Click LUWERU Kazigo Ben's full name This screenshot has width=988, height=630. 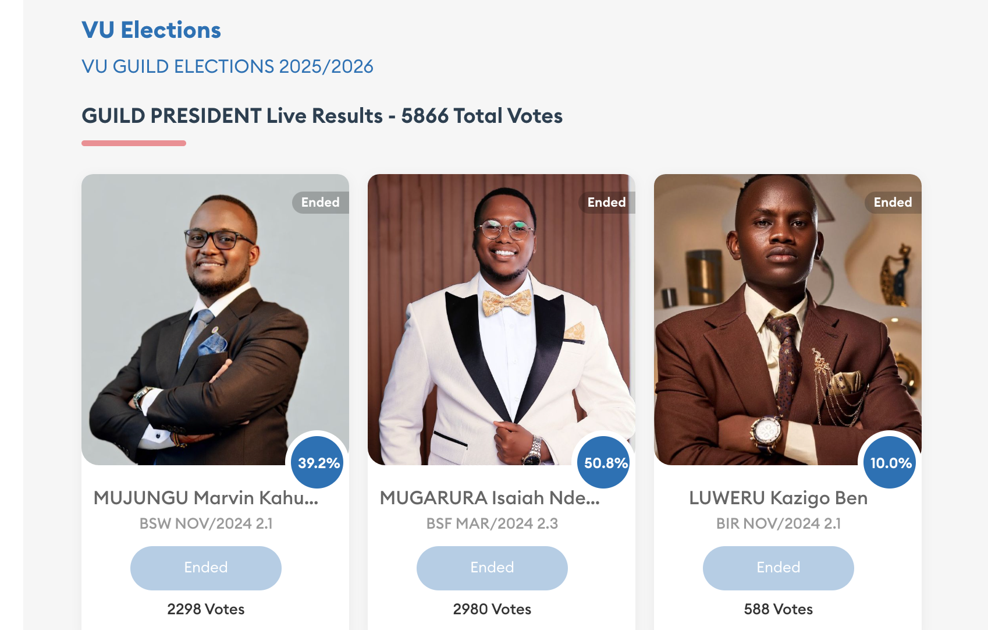778,498
